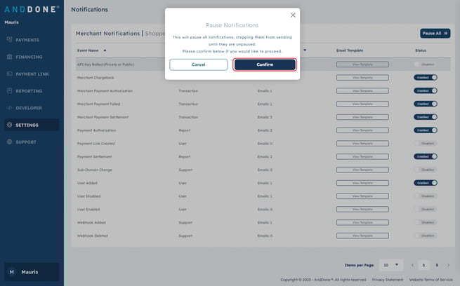Click the Settings gear icon
Image resolution: width=460 pixels, height=286 pixels.
click(9, 125)
